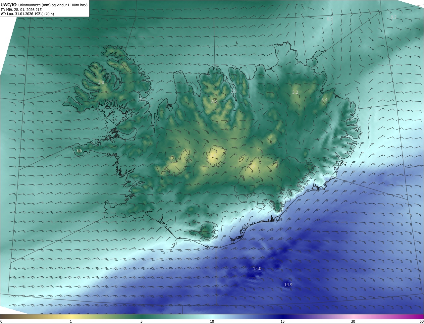This screenshot has height=324, width=424.
Task: Click the 14.9 precipitation value label
Action: pos(288,285)
